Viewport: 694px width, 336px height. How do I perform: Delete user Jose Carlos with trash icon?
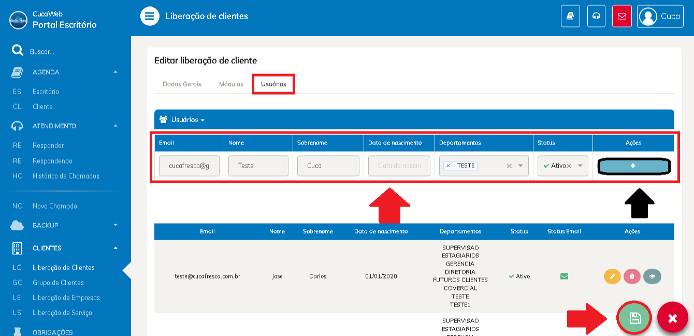click(x=632, y=276)
